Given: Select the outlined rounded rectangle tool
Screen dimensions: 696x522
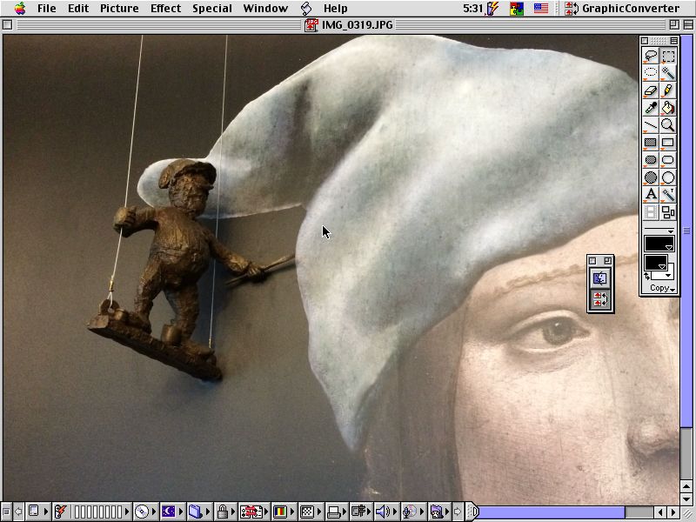Looking at the screenshot, I should tap(668, 160).
